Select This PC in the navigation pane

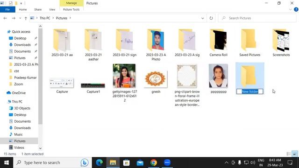click(17, 102)
